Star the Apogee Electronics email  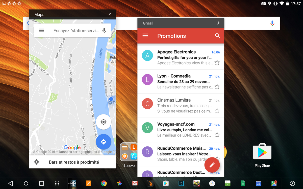[x=217, y=62]
